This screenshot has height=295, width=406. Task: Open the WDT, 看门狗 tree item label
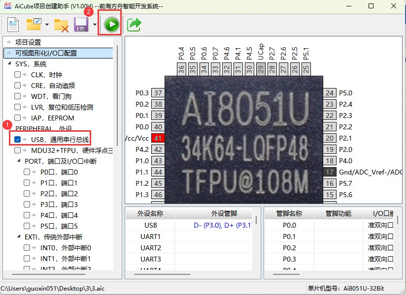click(x=51, y=96)
